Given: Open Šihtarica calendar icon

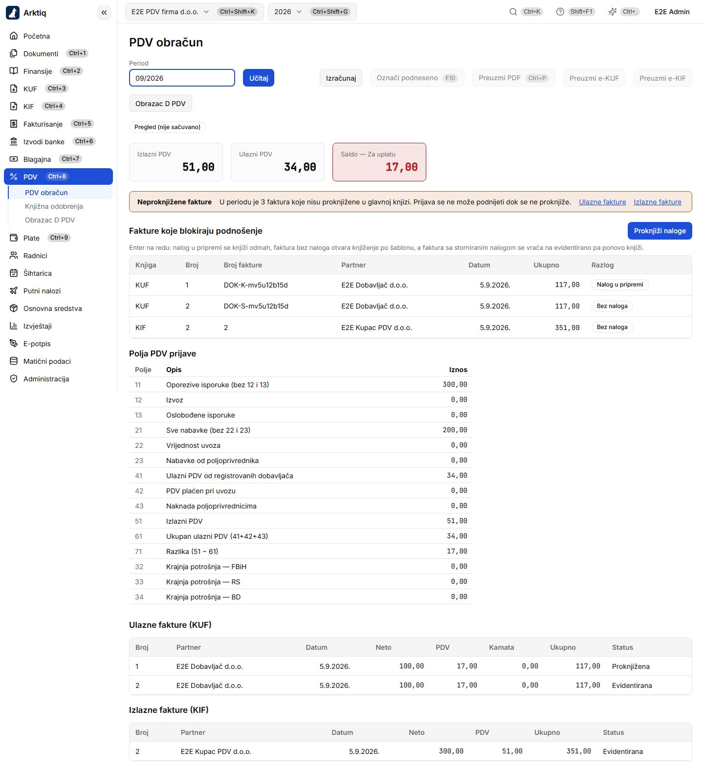Looking at the screenshot, I should (14, 273).
